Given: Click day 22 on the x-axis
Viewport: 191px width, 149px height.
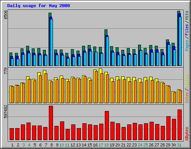Looking at the screenshot, I should tap(129, 145).
